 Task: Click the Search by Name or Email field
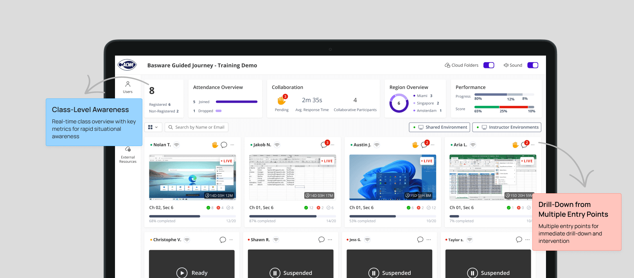point(196,127)
